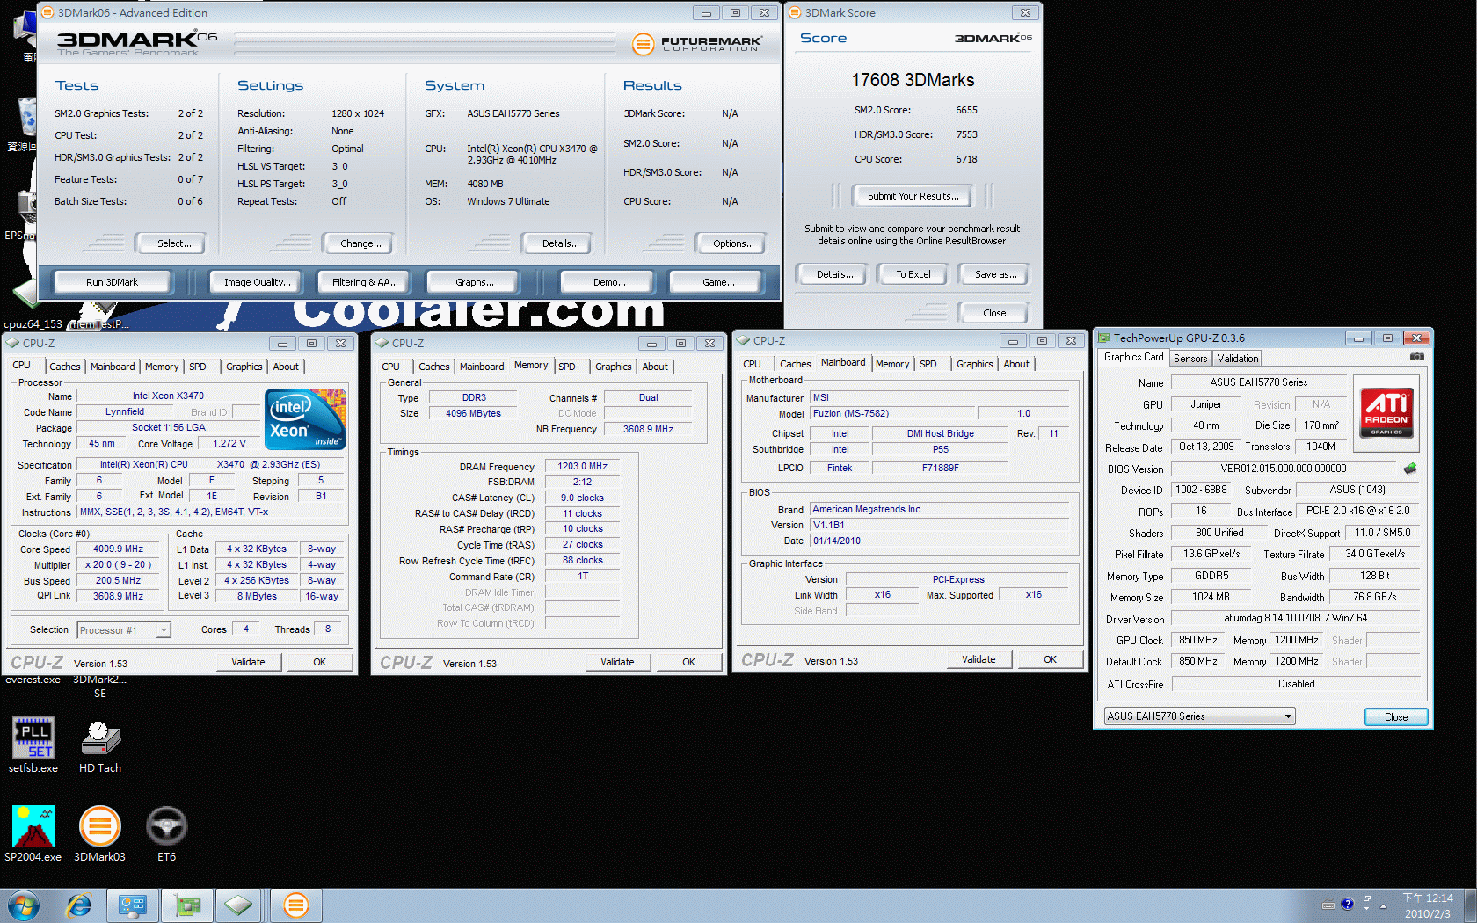The width and height of the screenshot is (1477, 923).
Task: Click the ATI CrossFire Disabled field
Action: point(1296,684)
